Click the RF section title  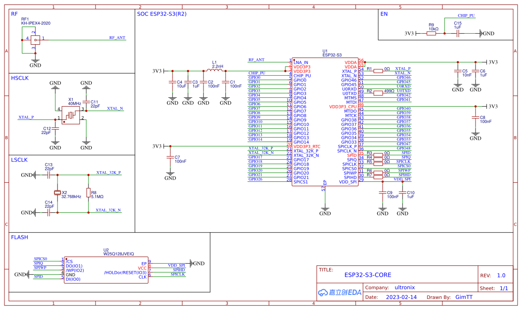tap(14, 14)
